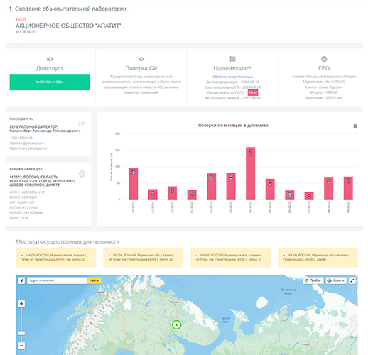Click the map geolocation arrow icon
The image size is (368, 355).
[x=21, y=280]
